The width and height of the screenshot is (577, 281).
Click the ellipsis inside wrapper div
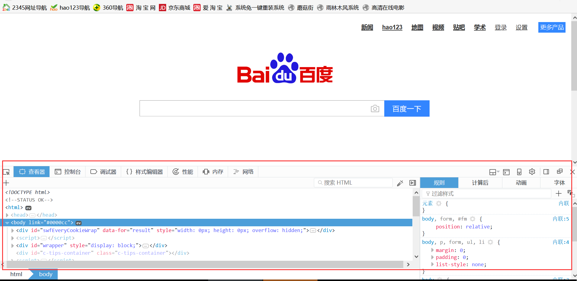146,246
